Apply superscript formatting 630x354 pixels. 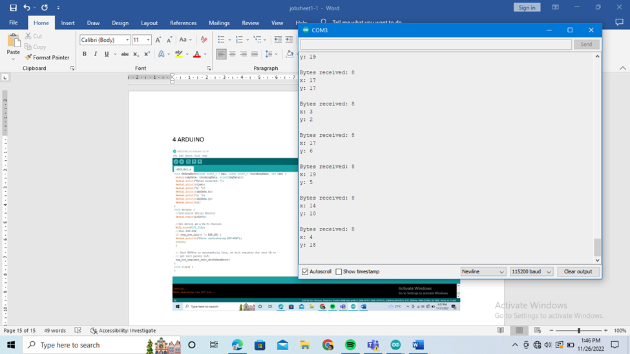coord(147,54)
